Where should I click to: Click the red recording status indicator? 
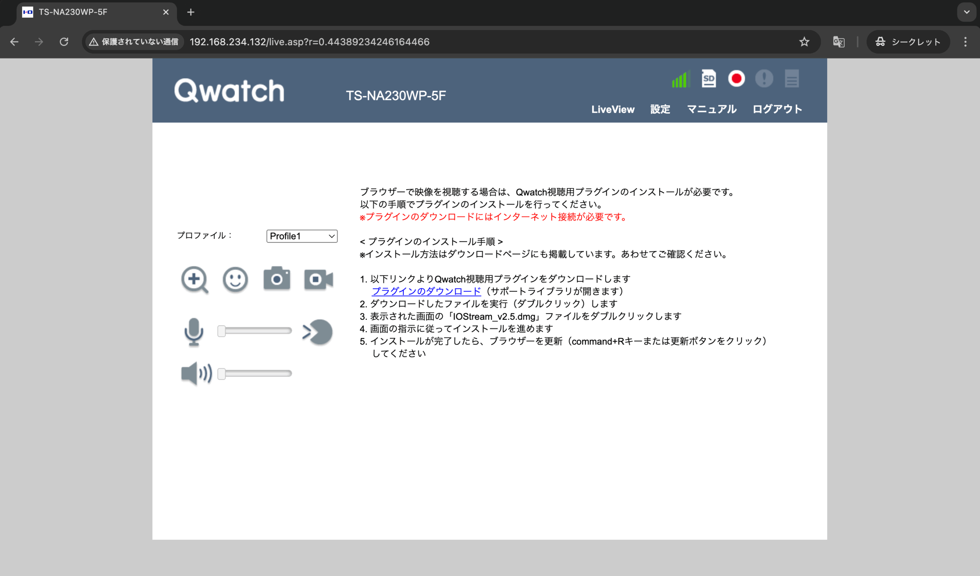point(736,79)
